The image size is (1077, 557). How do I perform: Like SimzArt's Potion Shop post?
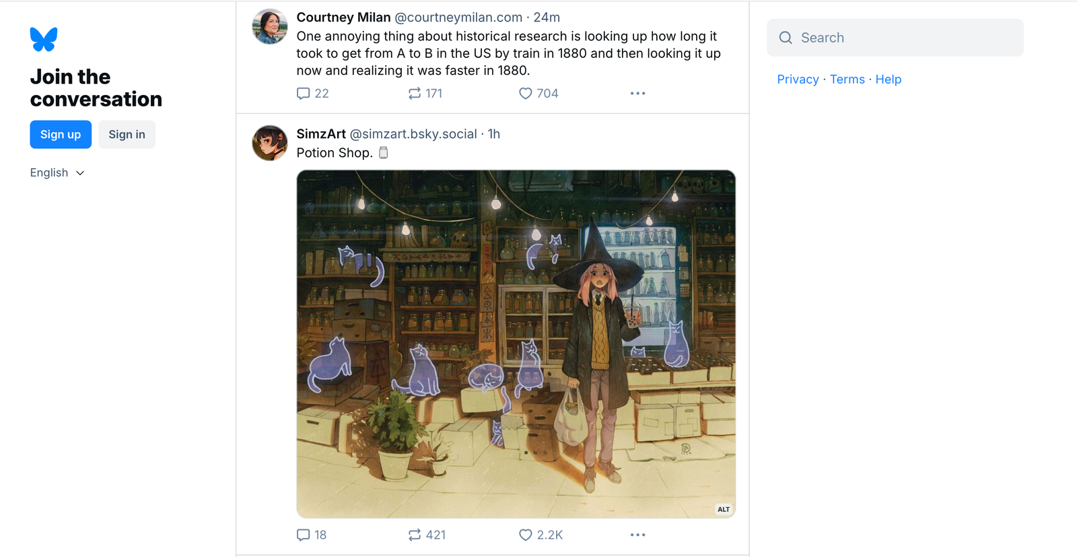[x=526, y=535]
